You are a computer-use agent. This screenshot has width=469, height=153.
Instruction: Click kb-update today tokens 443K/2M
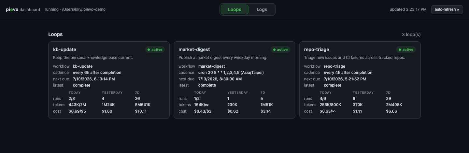click(x=78, y=105)
